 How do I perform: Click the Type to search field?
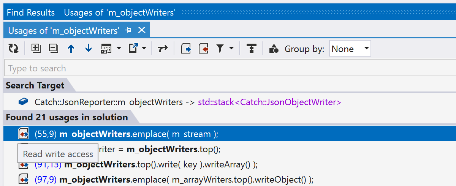[x=228, y=68]
